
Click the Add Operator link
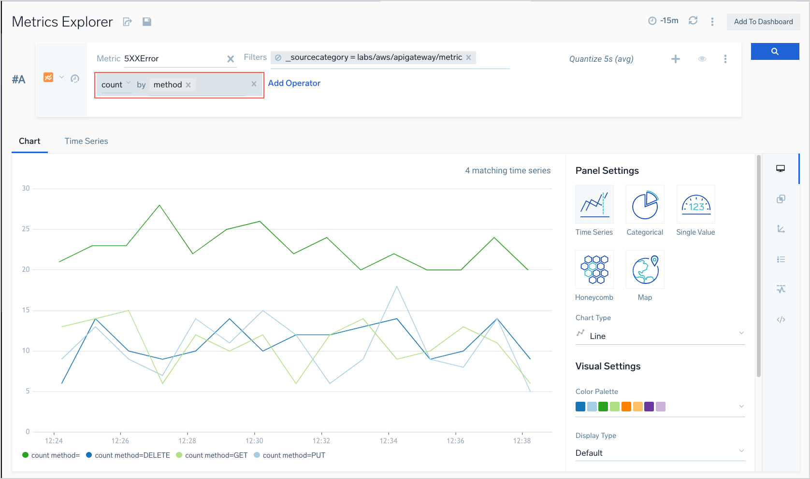point(294,83)
